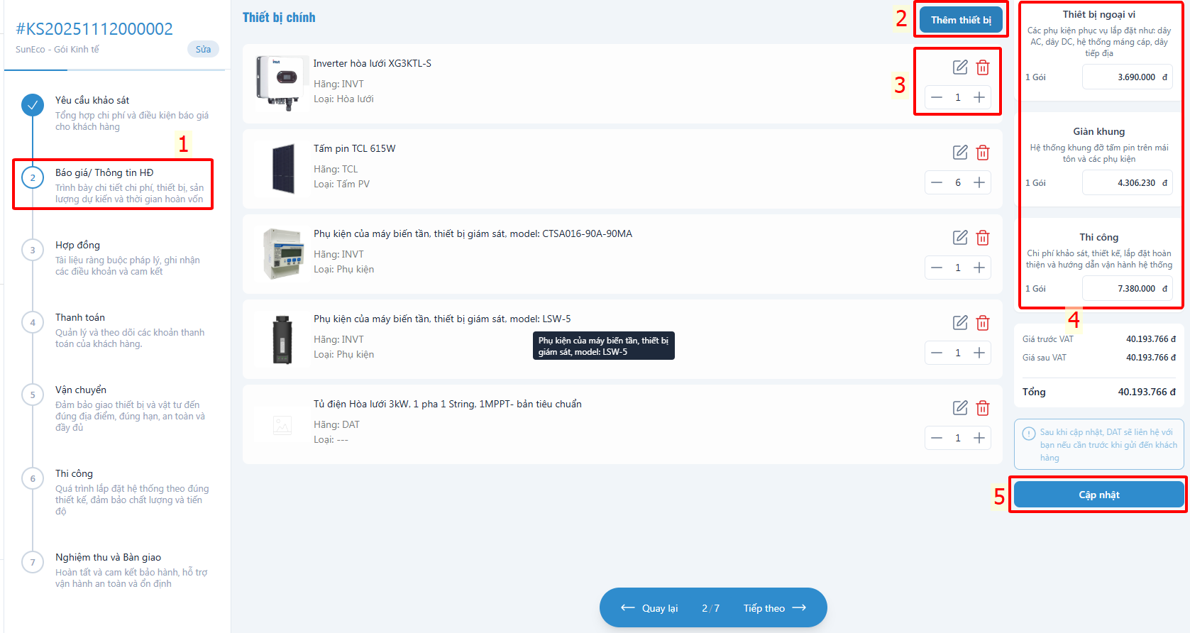
Task: Edit the Inverter hòa lưới XG3KTL-S item
Action: [x=959, y=67]
